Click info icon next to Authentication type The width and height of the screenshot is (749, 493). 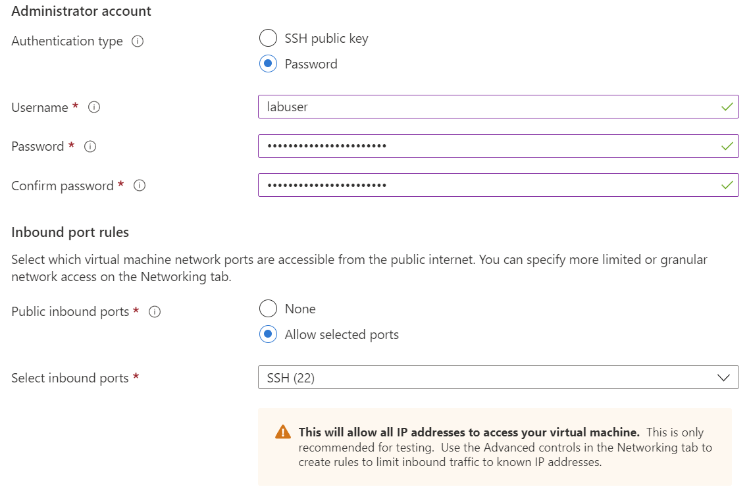pos(138,41)
